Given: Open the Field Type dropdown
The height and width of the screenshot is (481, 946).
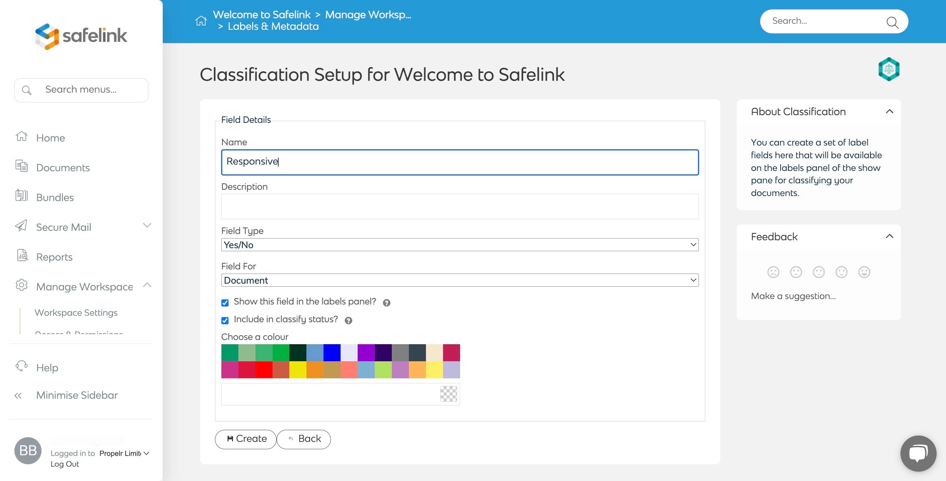Looking at the screenshot, I should tap(459, 245).
